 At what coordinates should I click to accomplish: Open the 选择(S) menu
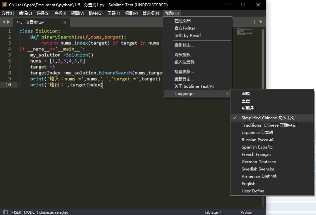[43, 13]
